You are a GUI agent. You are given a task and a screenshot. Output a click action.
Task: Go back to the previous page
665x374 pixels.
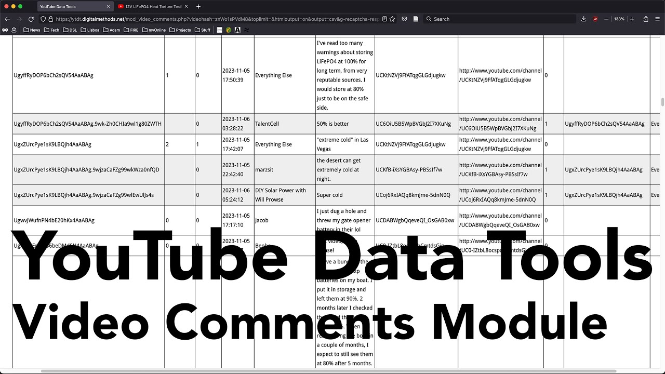7,19
